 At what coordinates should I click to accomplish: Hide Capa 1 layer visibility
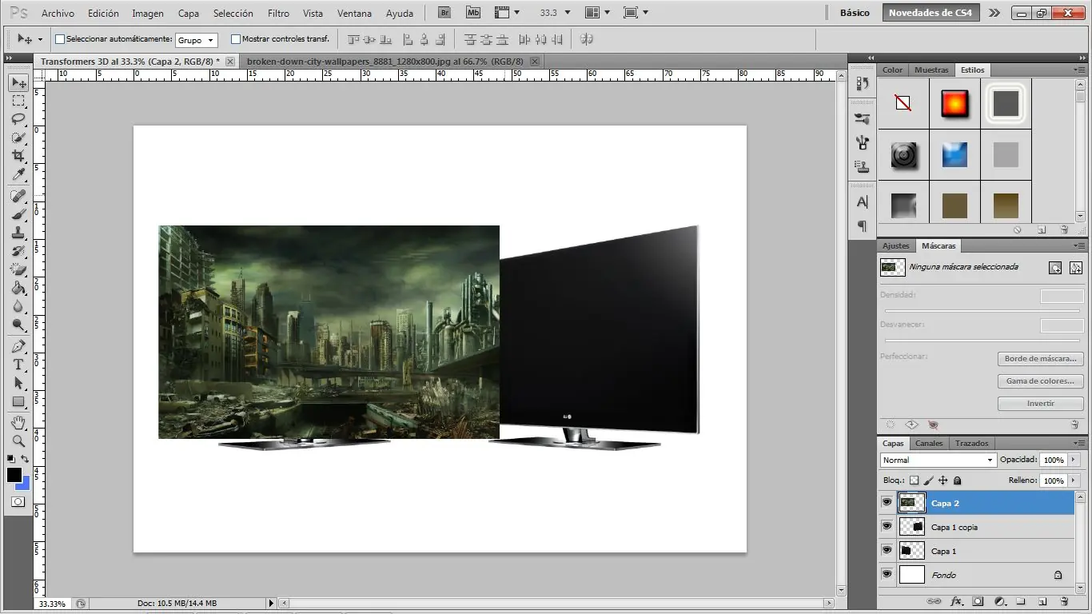click(887, 550)
